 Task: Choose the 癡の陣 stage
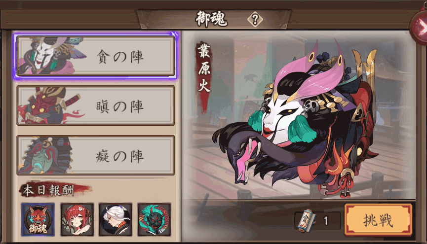click(x=95, y=155)
